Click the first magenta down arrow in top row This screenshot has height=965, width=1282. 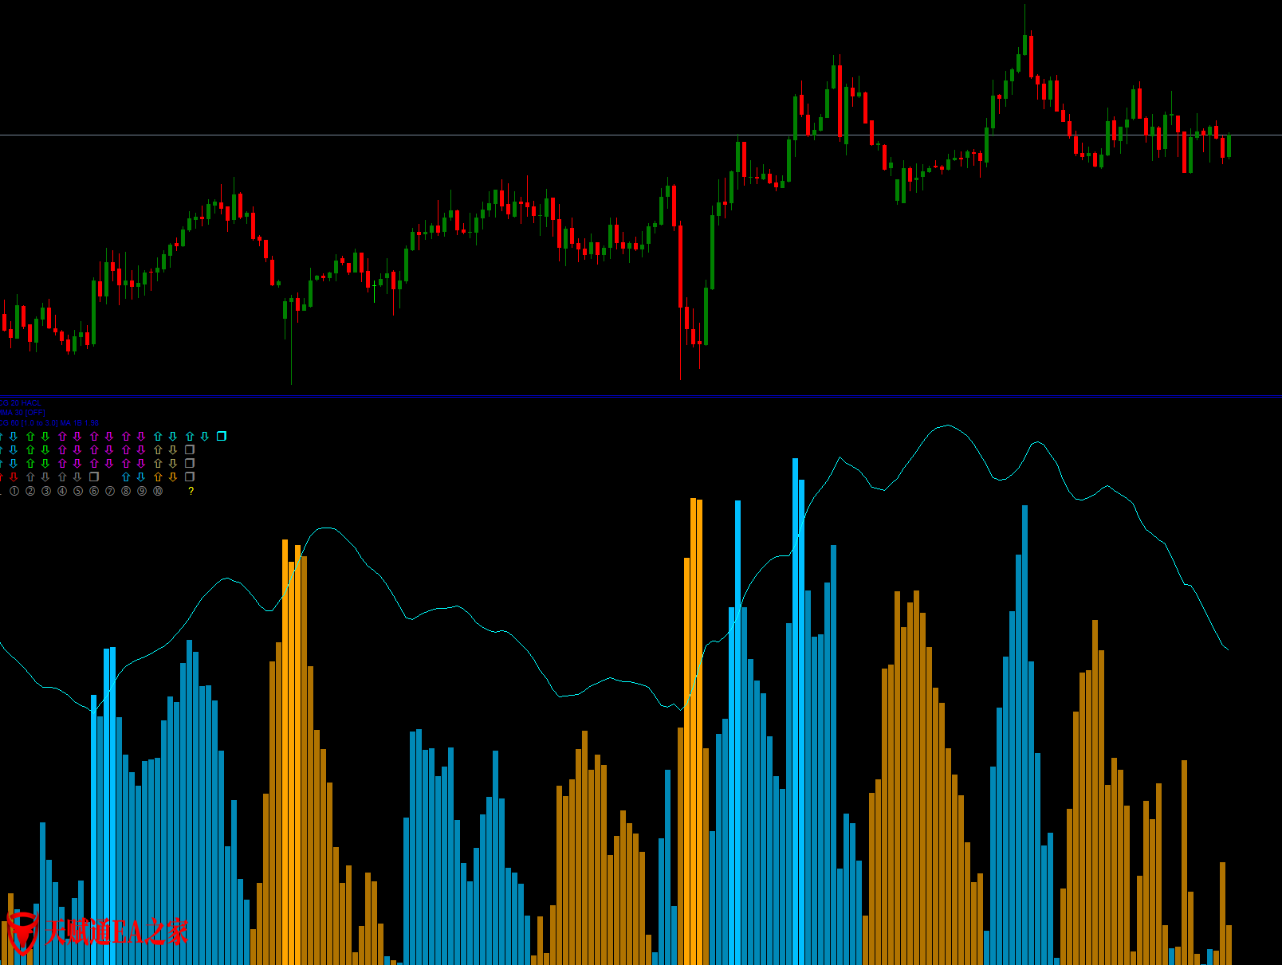coord(77,437)
